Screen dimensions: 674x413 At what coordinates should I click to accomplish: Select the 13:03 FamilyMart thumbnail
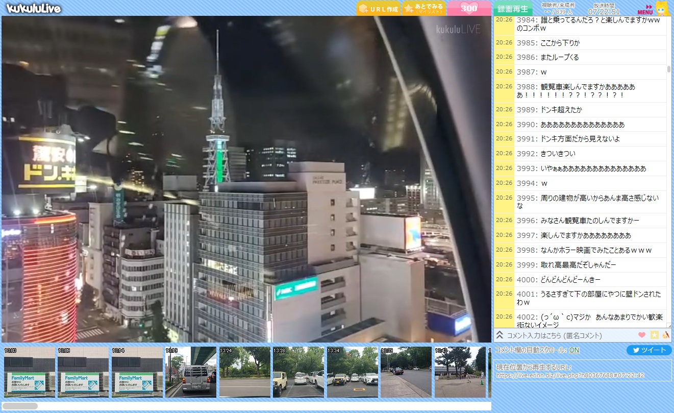pyautogui.click(x=29, y=372)
